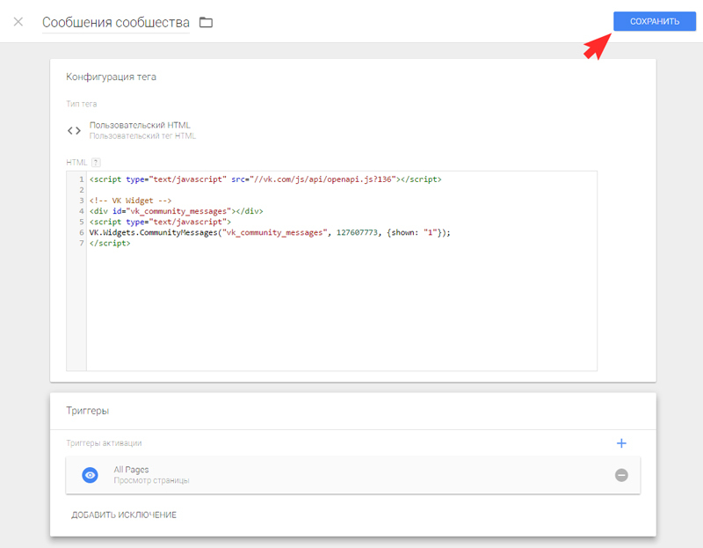The width and height of the screenshot is (703, 548).
Task: Click the VK.Widgets.CommunityMessages code line
Action: (x=270, y=232)
